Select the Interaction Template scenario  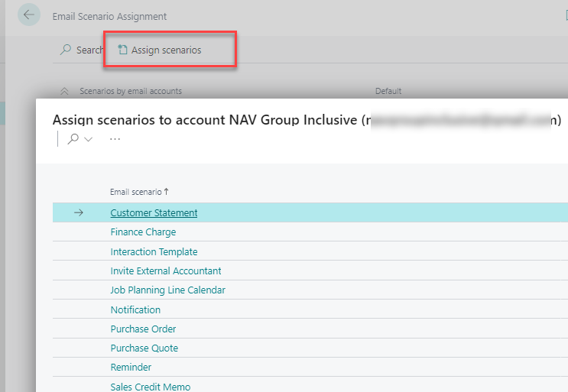154,251
